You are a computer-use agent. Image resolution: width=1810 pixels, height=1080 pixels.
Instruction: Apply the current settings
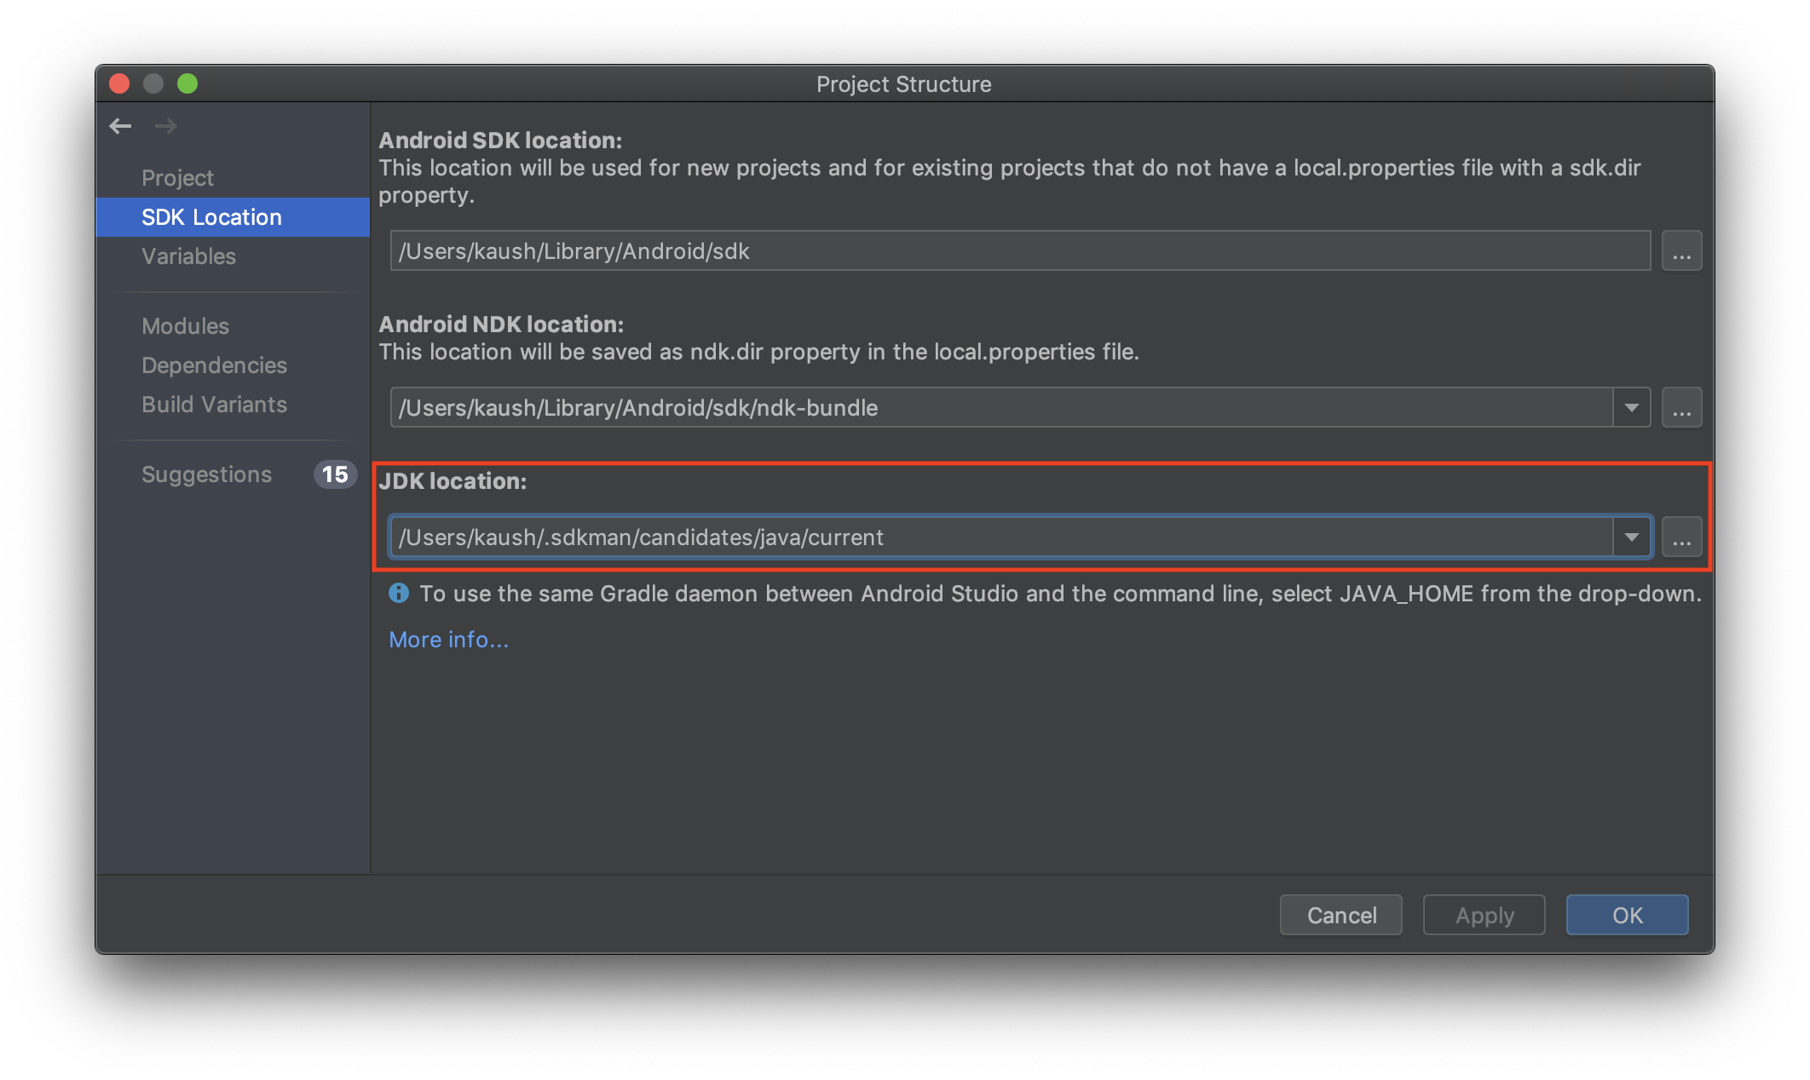point(1484,915)
